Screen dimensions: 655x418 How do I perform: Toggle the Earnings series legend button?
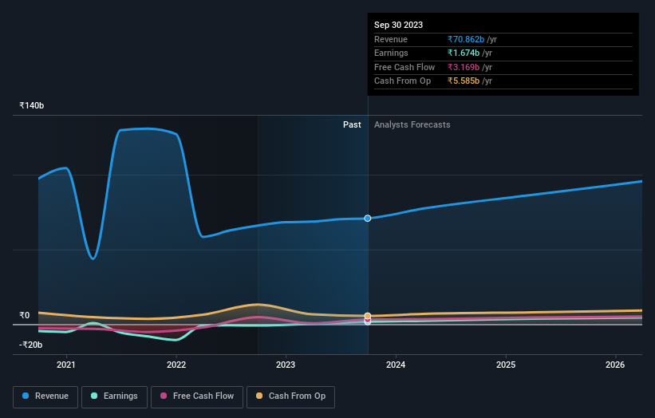pyautogui.click(x=114, y=396)
